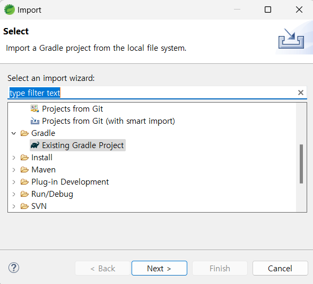Expand the Run/Debug category
Image resolution: width=313 pixels, height=284 pixels.
pyautogui.click(x=14, y=194)
